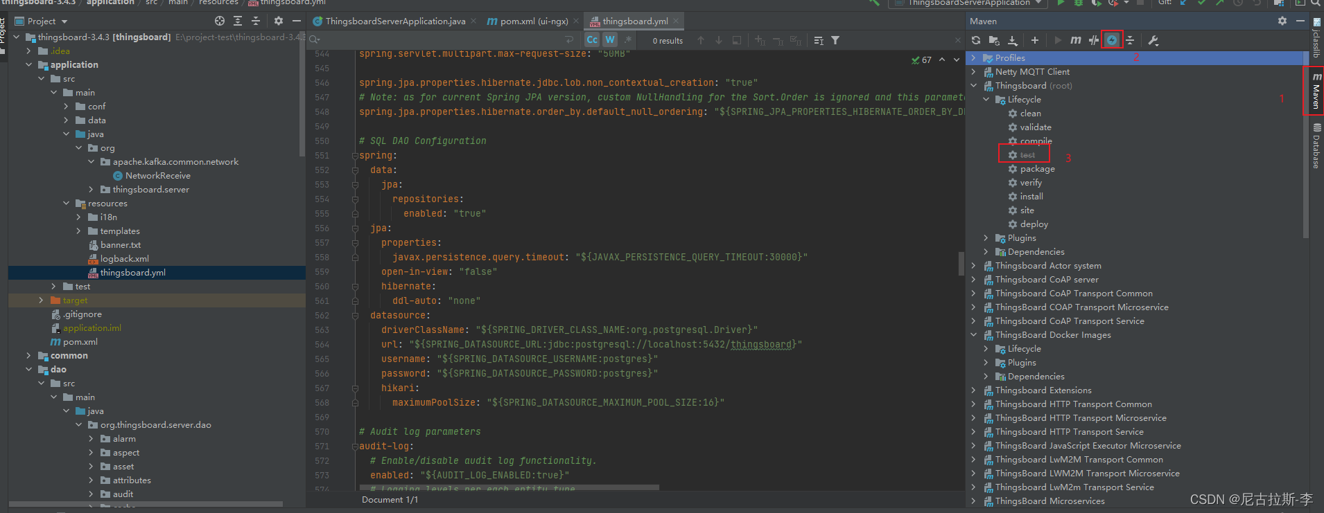The width and height of the screenshot is (1324, 513).
Task: Open Project panel gear options
Action: point(278,21)
